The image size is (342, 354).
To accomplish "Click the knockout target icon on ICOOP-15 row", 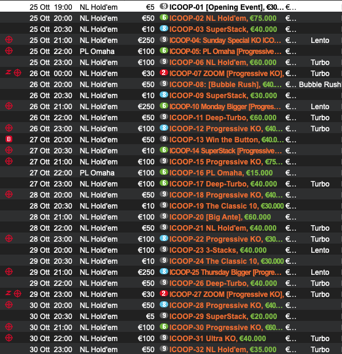I will 9,161.
